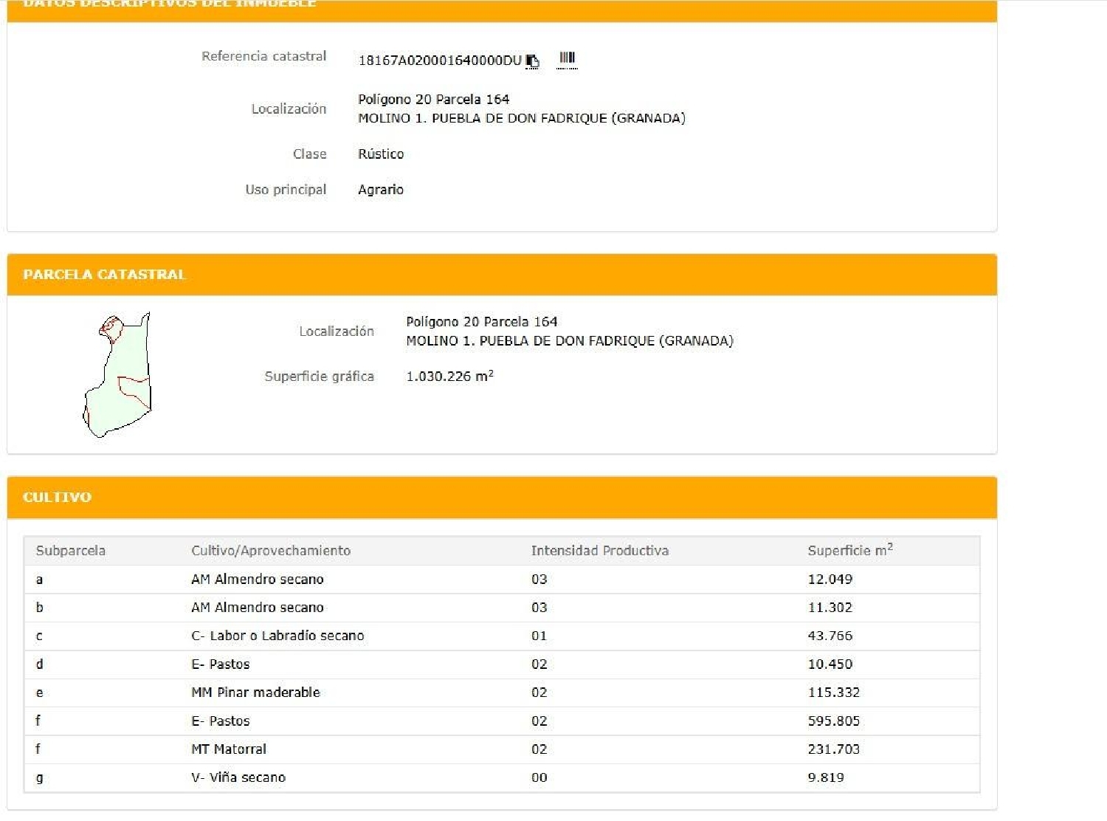Select the cadastral reference number 18167A020001640000DU
This screenshot has height=821, width=1107.
click(x=440, y=61)
